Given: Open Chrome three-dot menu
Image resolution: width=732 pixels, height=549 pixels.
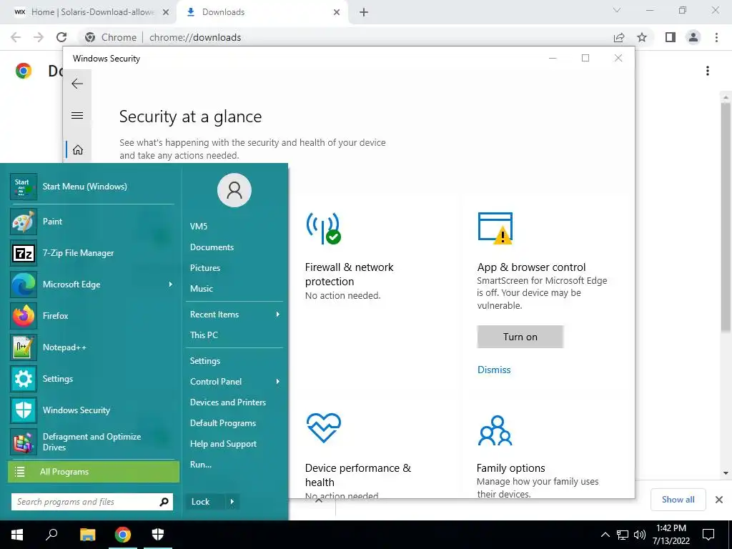Looking at the screenshot, I should (716, 37).
